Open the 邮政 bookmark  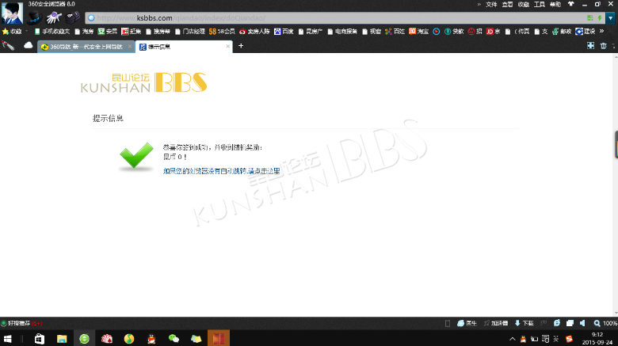click(x=562, y=32)
